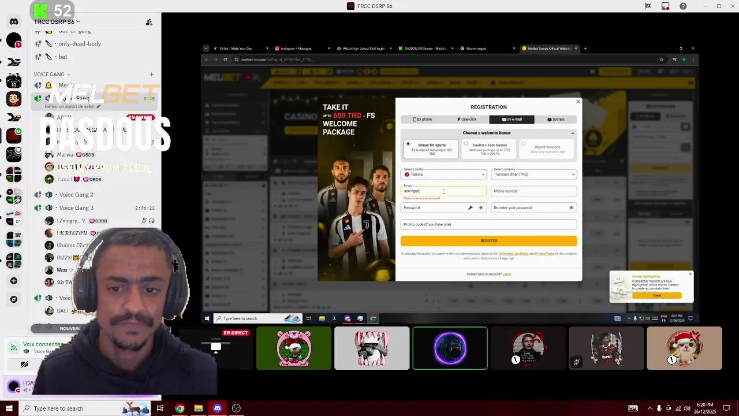Expand the TRCC DSRP S6 server menu
This screenshot has height=416, width=739.
coord(57,22)
